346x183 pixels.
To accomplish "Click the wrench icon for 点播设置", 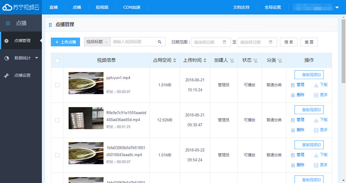I will 6,76.
